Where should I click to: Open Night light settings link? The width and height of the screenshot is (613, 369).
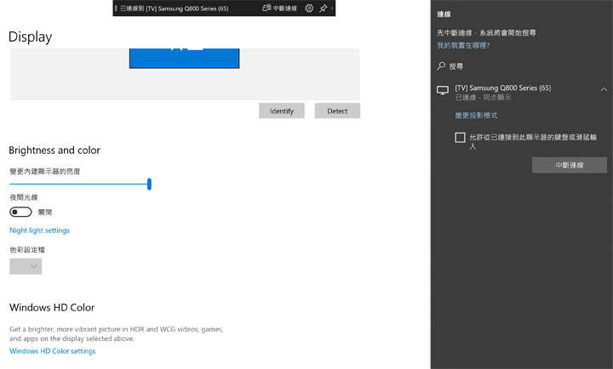click(x=39, y=230)
